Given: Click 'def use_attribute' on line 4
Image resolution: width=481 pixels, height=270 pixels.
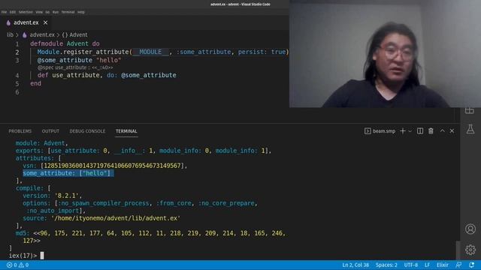Looking at the screenshot, I should pyautogui.click(x=68, y=75).
